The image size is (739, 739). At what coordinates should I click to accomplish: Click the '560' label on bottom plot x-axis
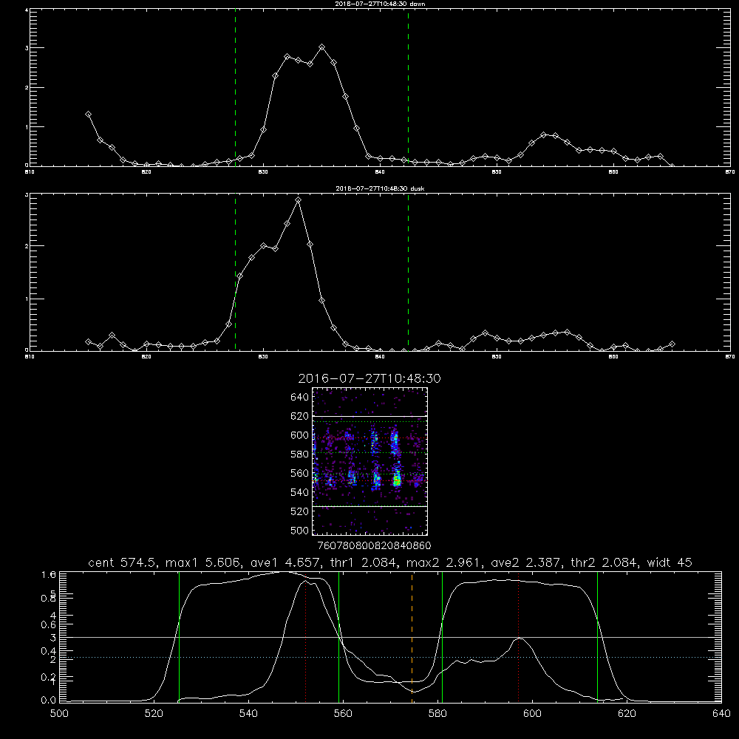click(343, 714)
